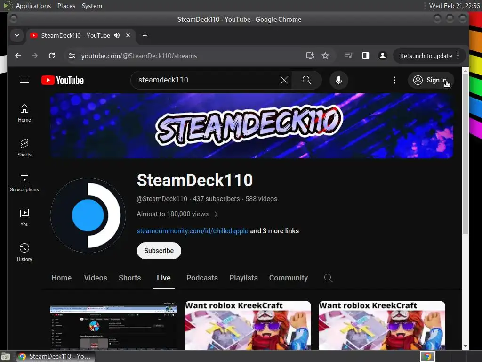Click browser forward arrow

point(35,56)
